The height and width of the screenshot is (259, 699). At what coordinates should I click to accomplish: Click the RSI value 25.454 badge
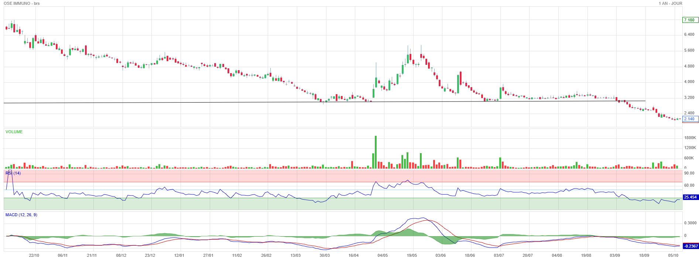pos(691,197)
